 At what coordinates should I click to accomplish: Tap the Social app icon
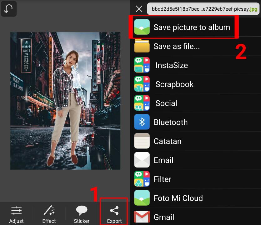tap(142, 103)
